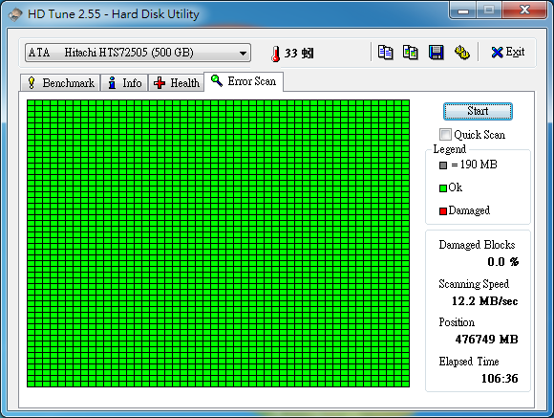Image resolution: width=554 pixels, height=418 pixels.
Task: Enable the Quick Scan checkbox
Action: point(445,135)
